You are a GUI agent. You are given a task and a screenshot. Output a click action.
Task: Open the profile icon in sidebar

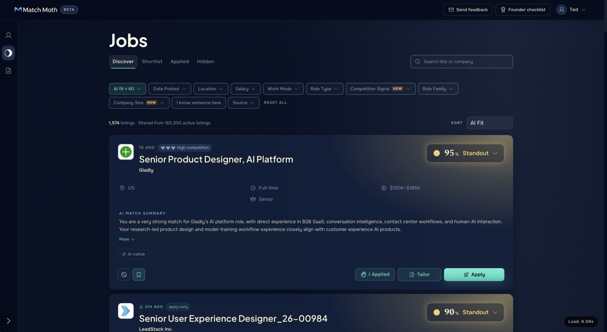8,35
